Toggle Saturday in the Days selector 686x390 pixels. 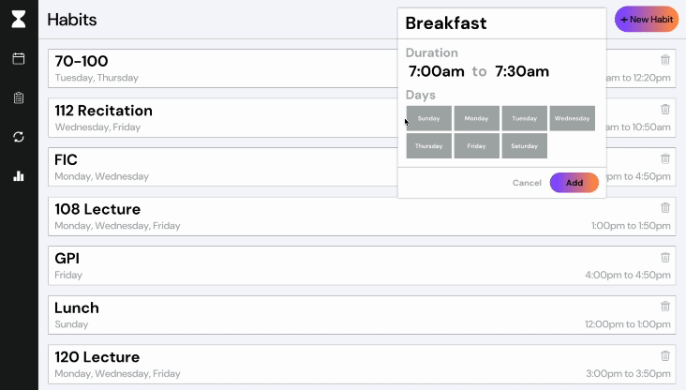[524, 145]
